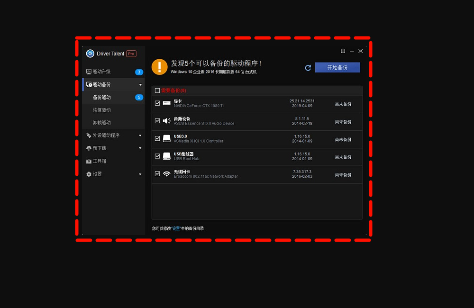474x308 pixels.
Task: Open 外设驱动程序 in the sidebar
Action: 114,136
